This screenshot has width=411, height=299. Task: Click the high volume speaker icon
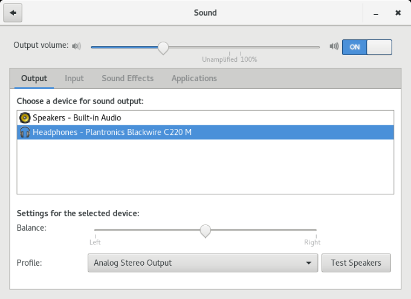[334, 46]
